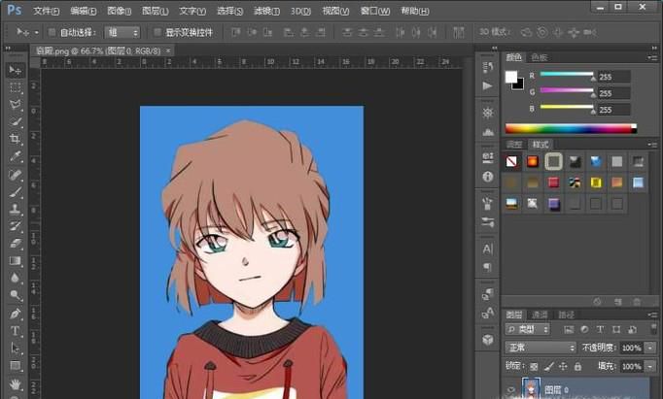
Task: Open the 文件 menu
Action: tap(46, 11)
